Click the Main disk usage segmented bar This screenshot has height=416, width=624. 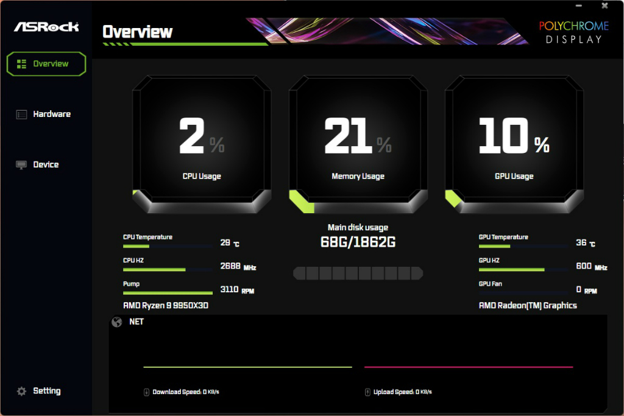click(x=358, y=273)
